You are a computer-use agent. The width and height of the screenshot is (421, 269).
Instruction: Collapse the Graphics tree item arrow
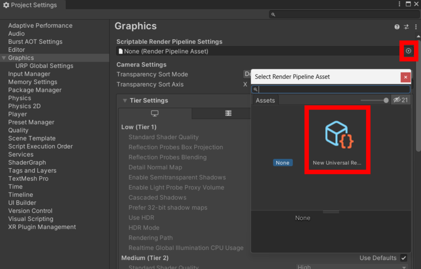pyautogui.click(x=4, y=58)
